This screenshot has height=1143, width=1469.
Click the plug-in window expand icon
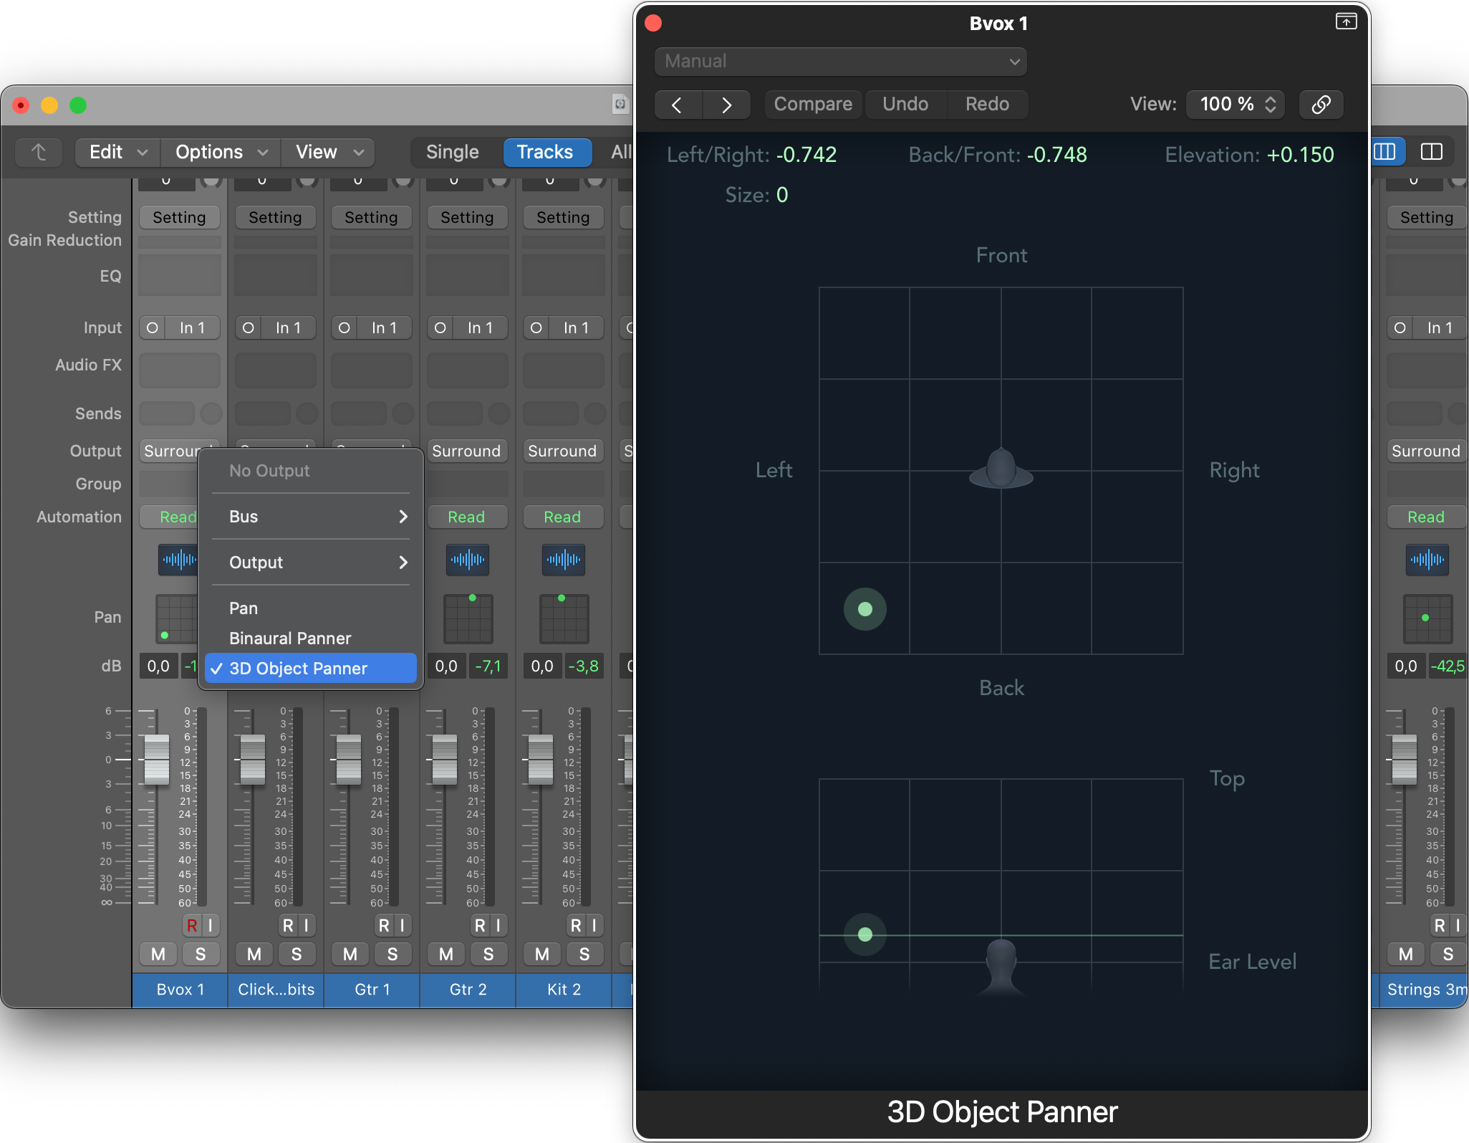1346,22
